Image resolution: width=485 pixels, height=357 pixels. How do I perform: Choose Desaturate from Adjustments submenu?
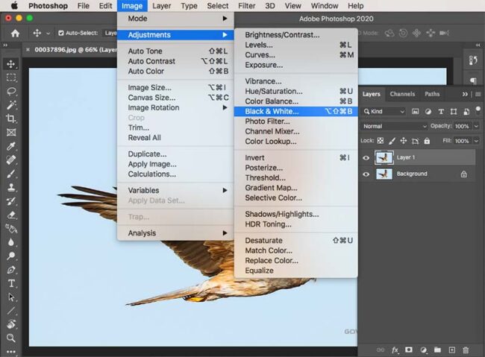[x=295, y=241]
